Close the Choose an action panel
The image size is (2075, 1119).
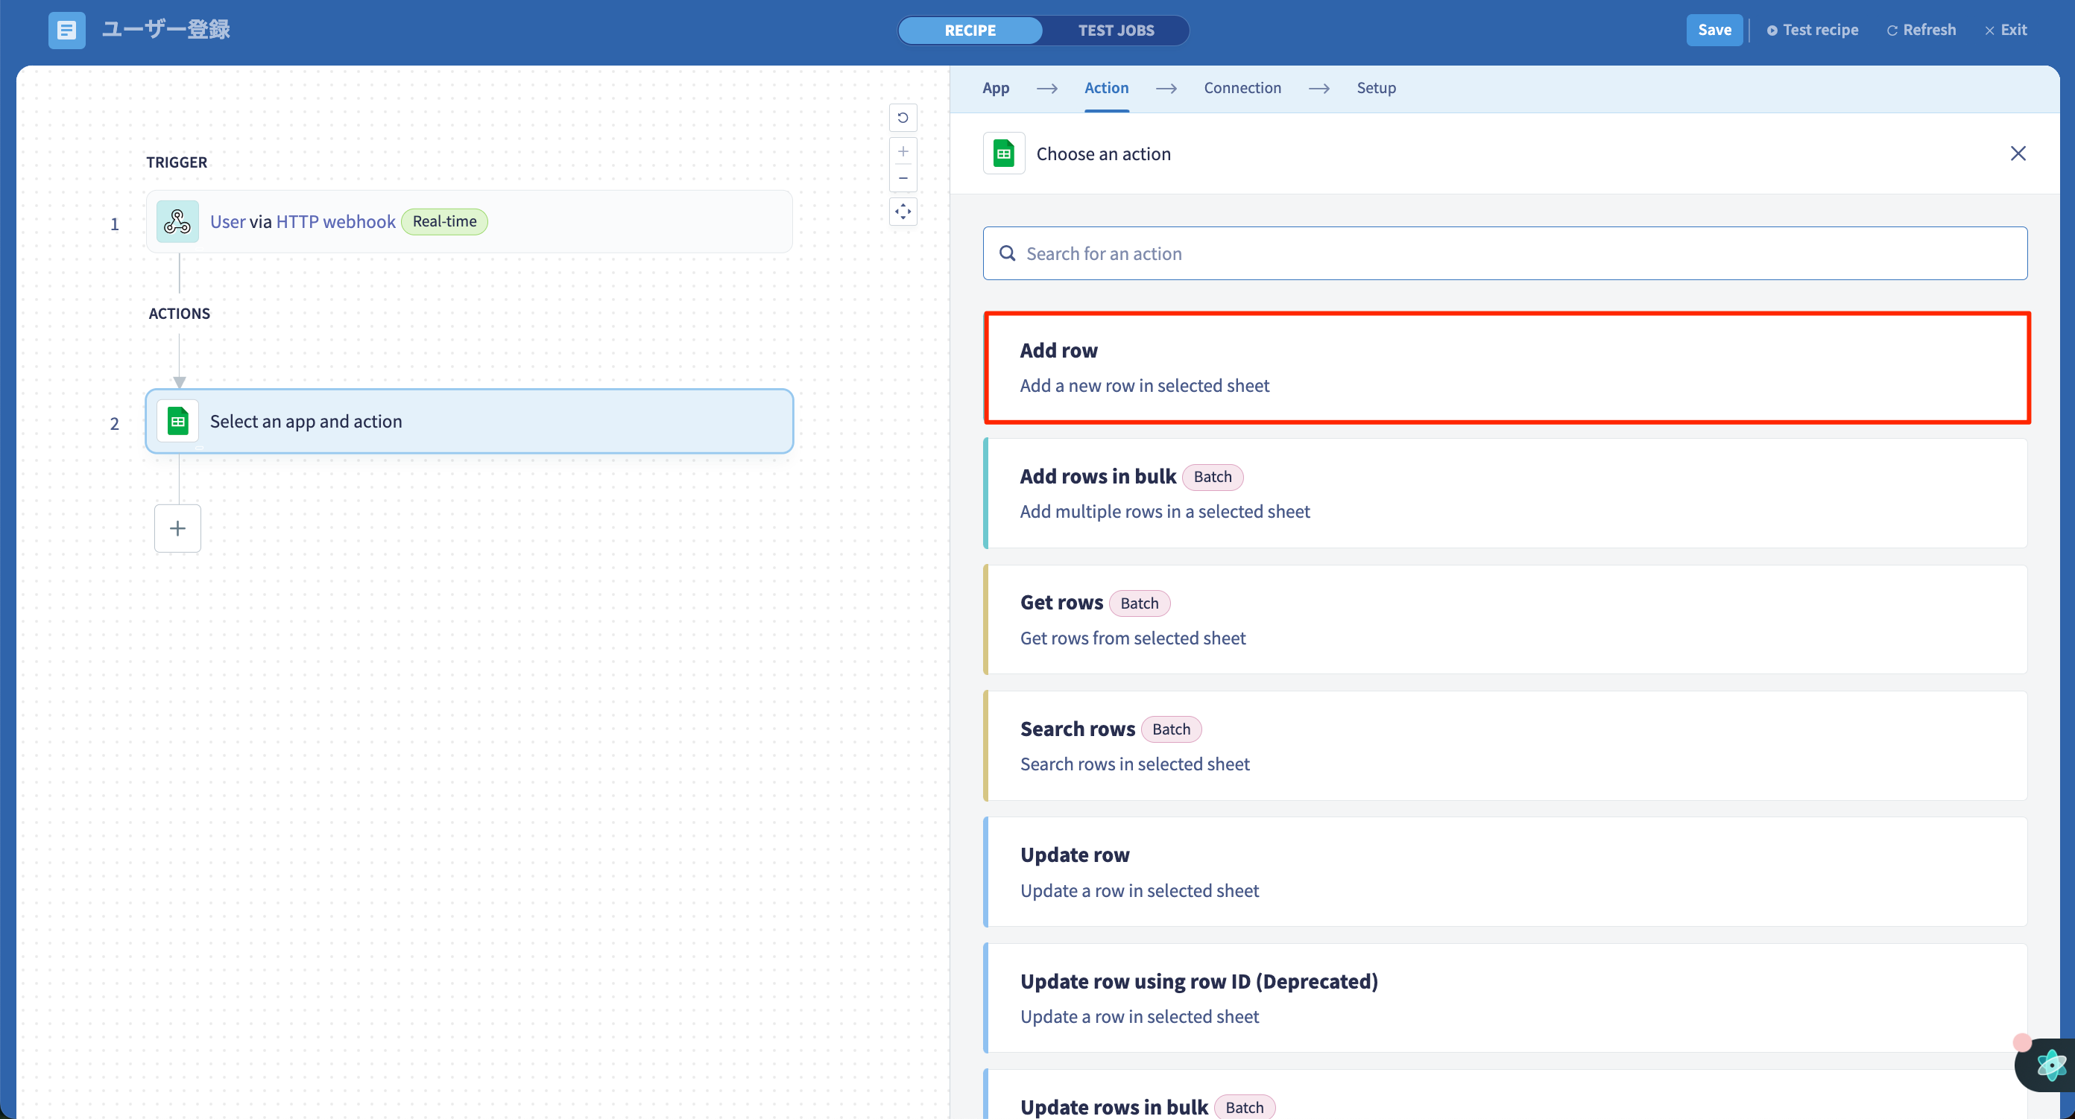(2018, 153)
